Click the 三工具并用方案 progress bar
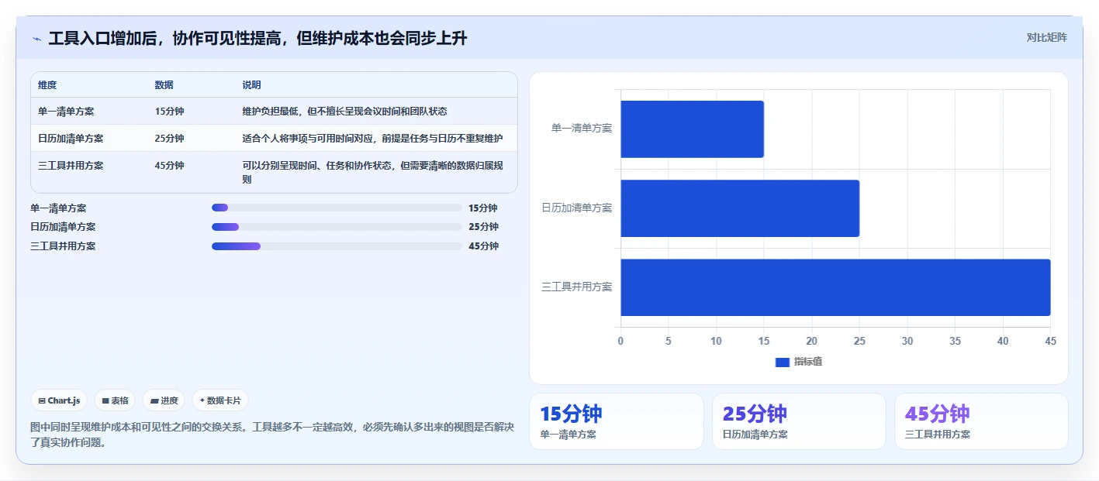The width and height of the screenshot is (1099, 481). click(337, 246)
